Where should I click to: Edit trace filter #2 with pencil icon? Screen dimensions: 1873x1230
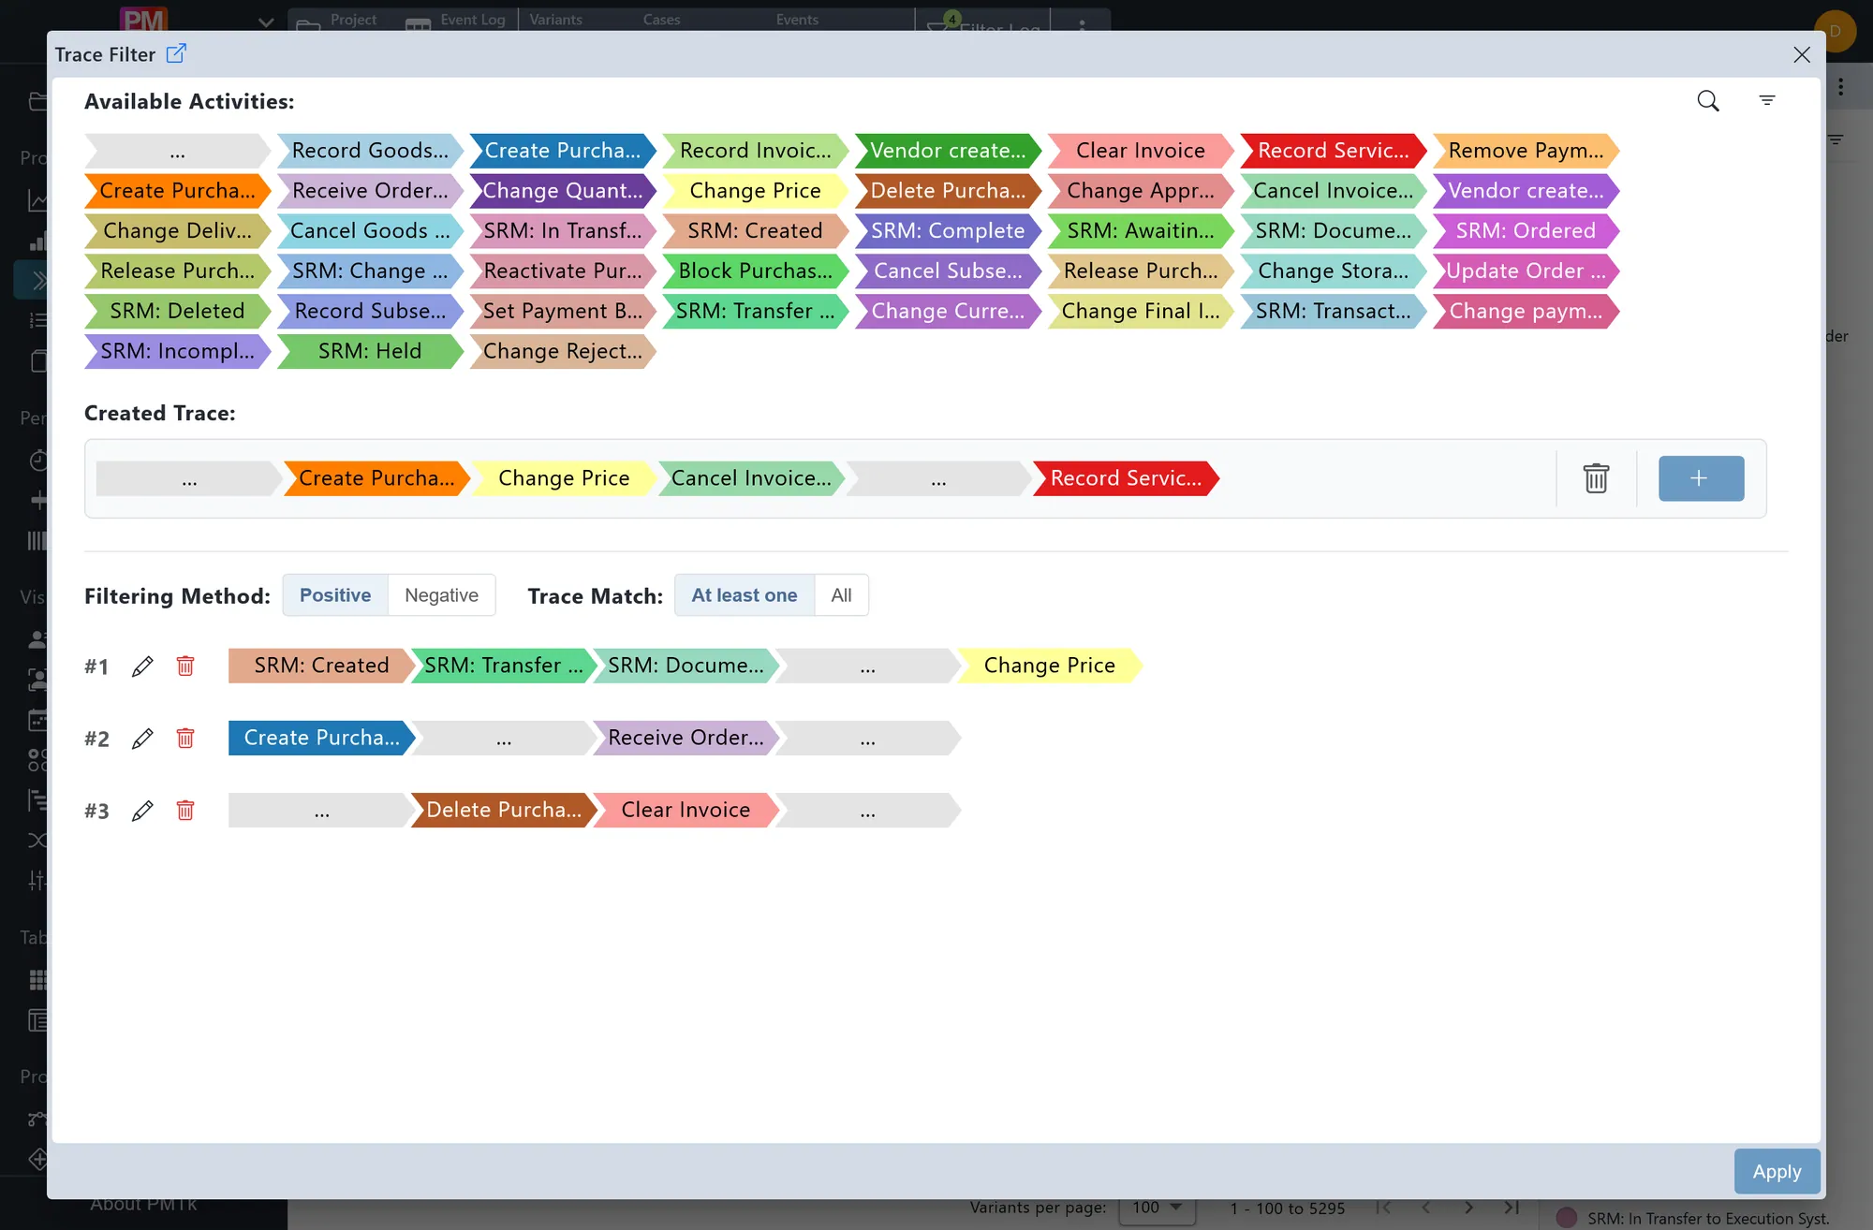click(x=142, y=739)
